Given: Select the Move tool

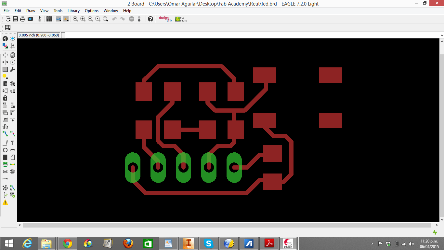Looking at the screenshot, I should pos(5,55).
